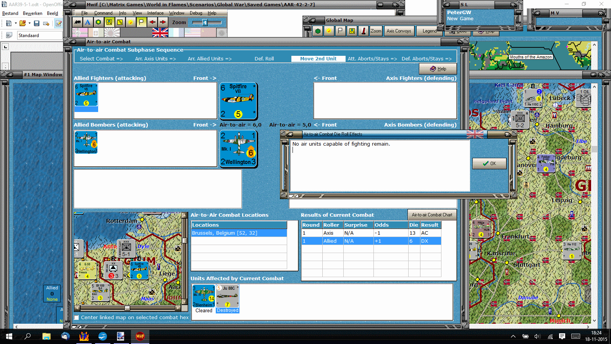Click flag icon in Global Map toolbar
The height and width of the screenshot is (344, 611).
340,31
